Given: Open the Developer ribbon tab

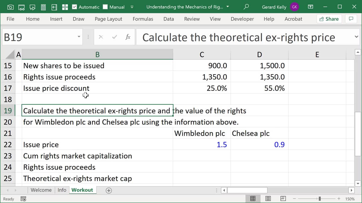Looking at the screenshot, I should (242, 19).
